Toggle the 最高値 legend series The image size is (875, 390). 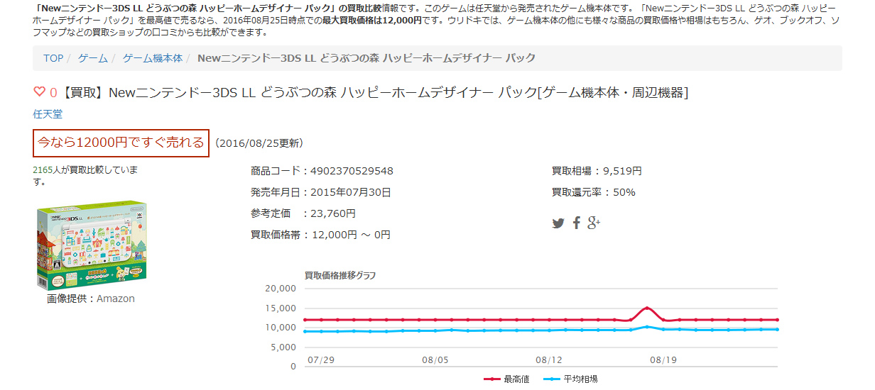pyautogui.click(x=506, y=379)
